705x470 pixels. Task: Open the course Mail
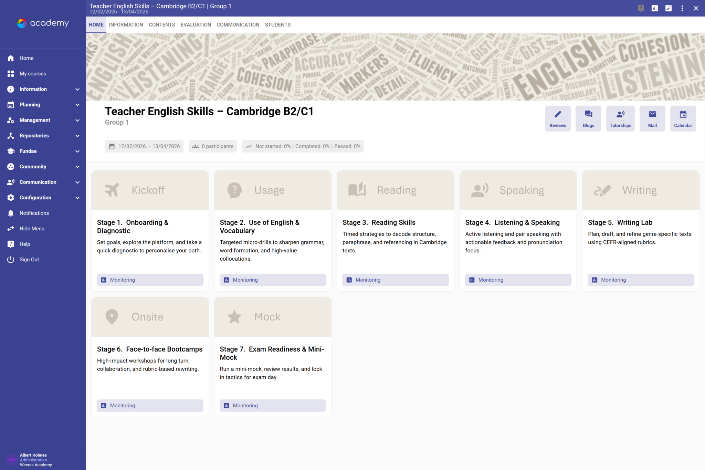[652, 118]
